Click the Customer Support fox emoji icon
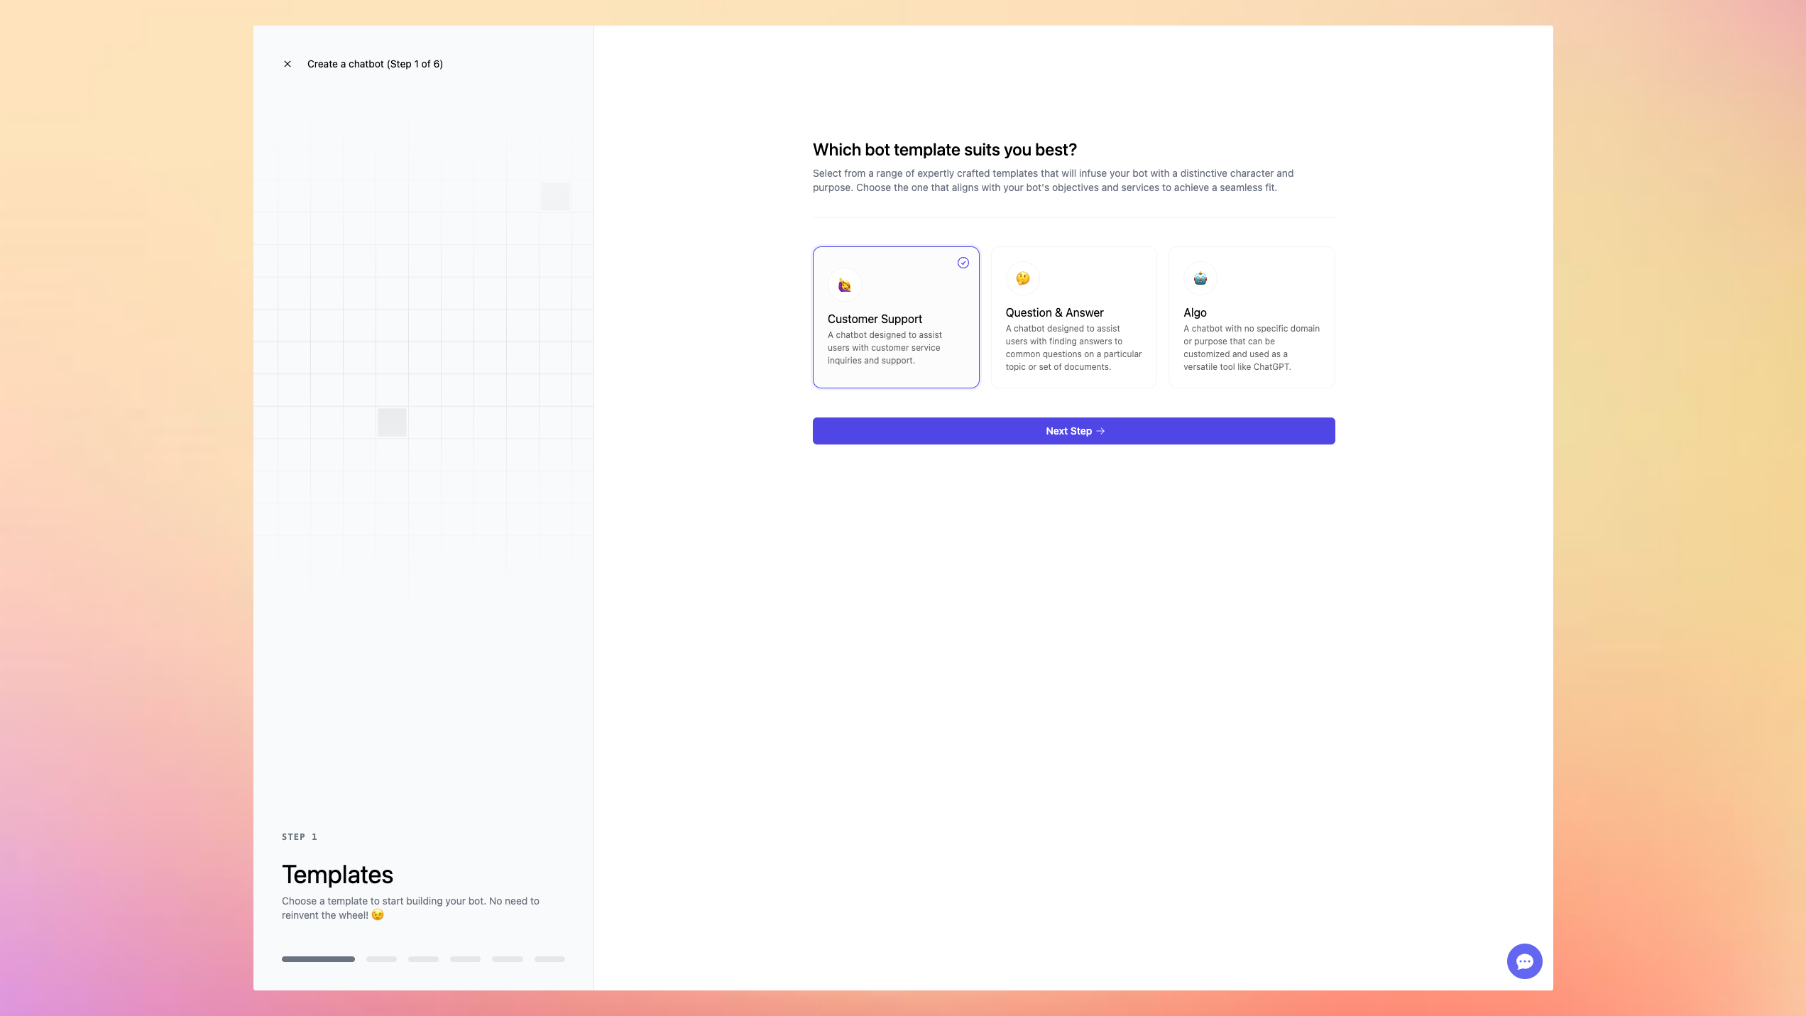 coord(844,285)
